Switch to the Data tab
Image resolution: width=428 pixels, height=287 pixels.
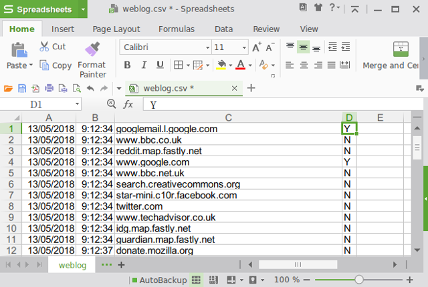point(223,29)
